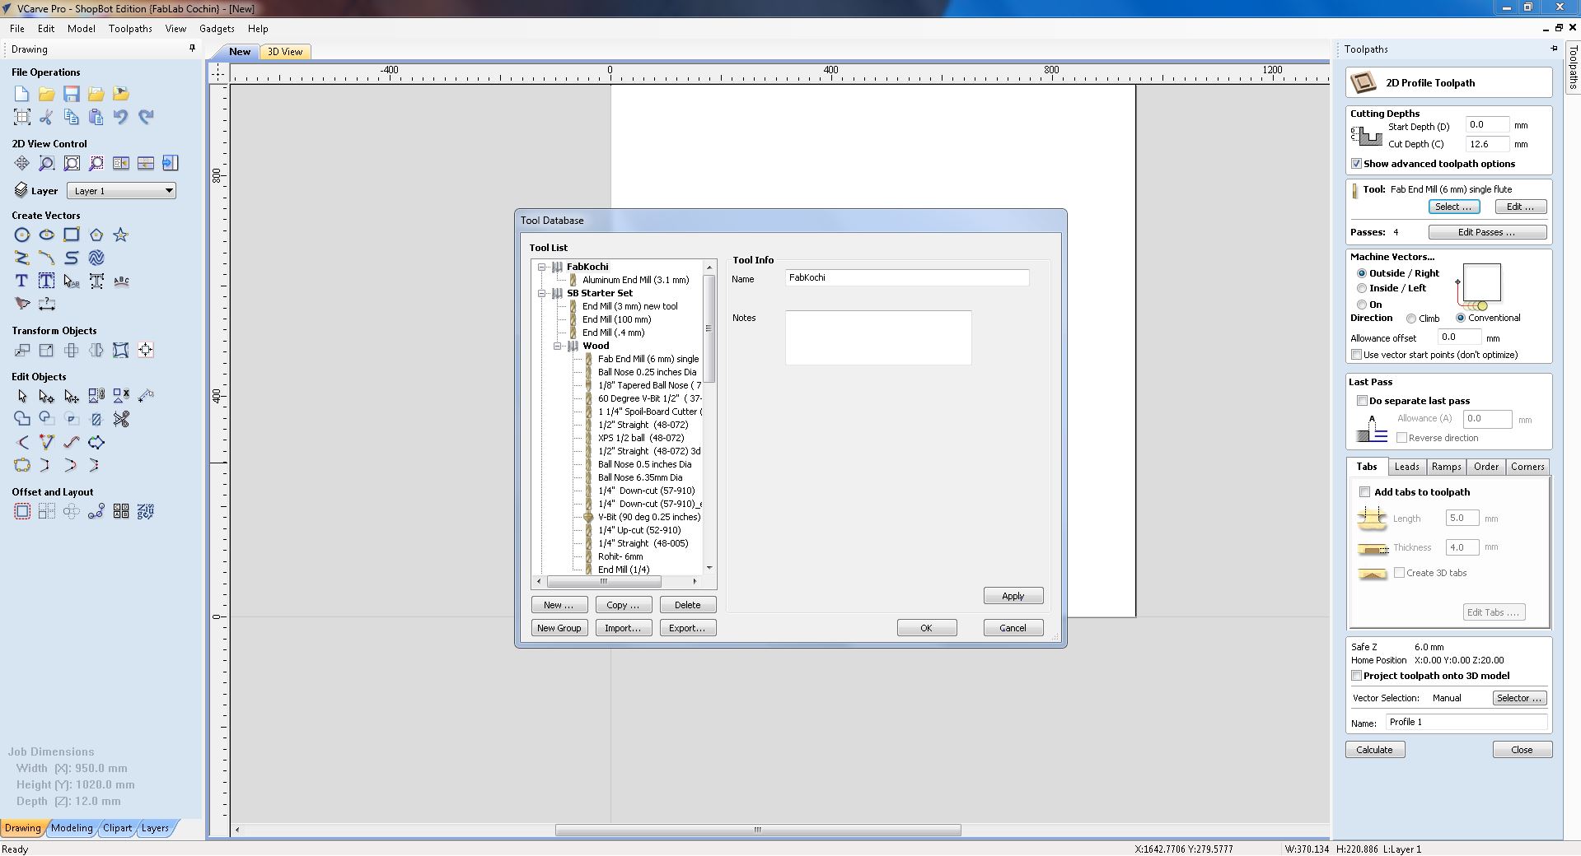Select the Draw Star tool

(x=121, y=235)
